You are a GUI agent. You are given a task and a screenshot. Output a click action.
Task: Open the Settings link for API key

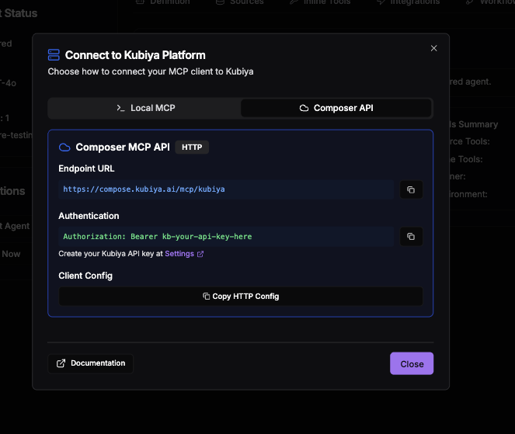(184, 254)
